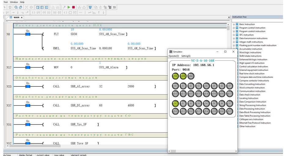Insert a falling edge contact
This screenshot has height=156, width=286.
(49, 13)
